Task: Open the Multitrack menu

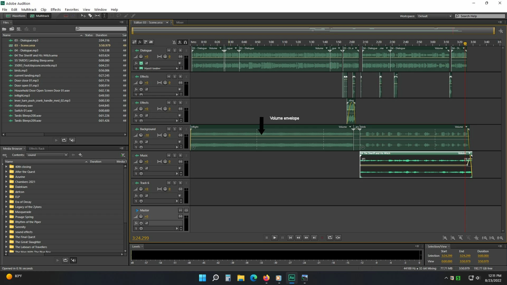Action: coord(29,9)
